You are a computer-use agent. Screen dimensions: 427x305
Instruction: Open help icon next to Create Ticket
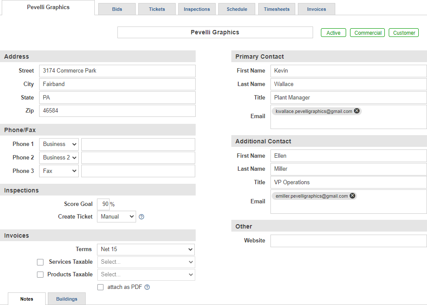coord(141,217)
